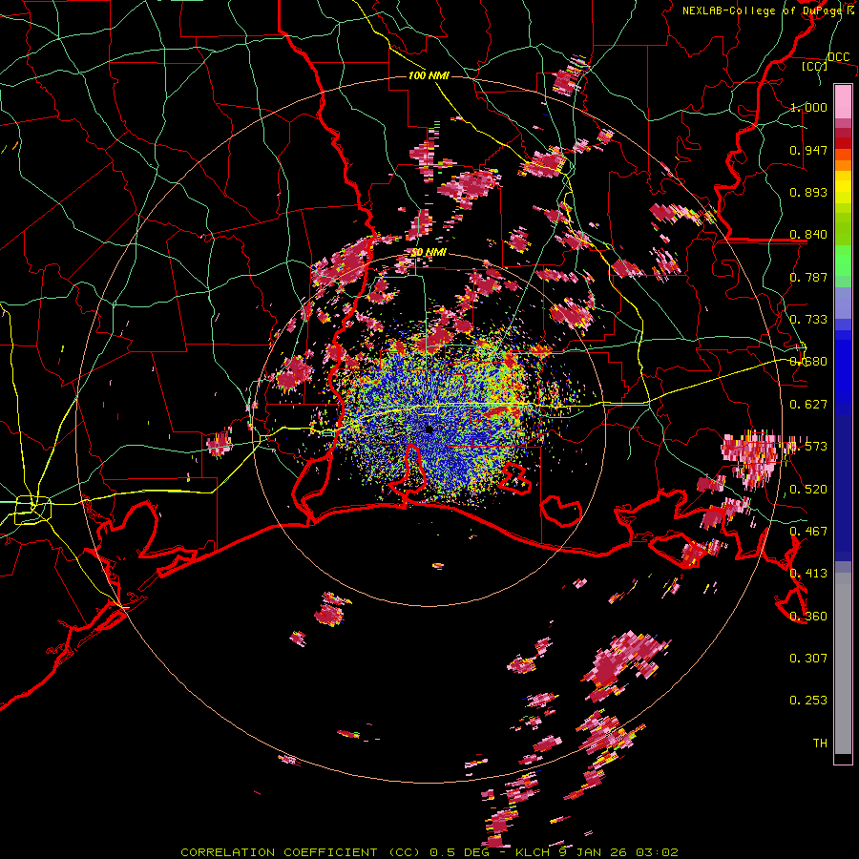Viewport: 859px width, 859px height.
Task: Click the 0.520 value on the color scale
Action: (808, 490)
